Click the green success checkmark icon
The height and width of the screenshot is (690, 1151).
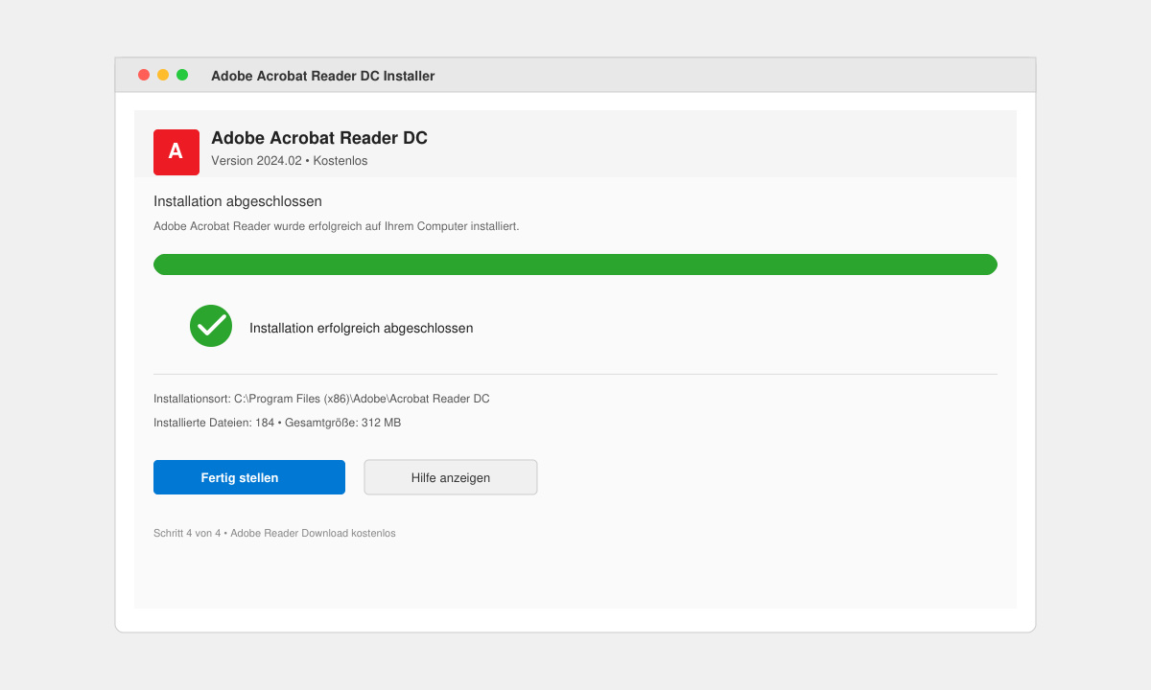211,326
